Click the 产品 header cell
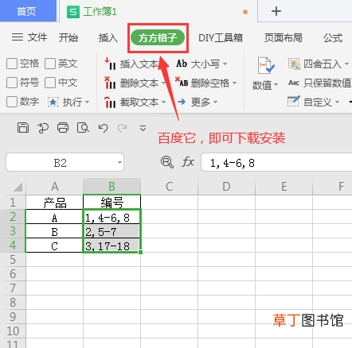 pos(54,203)
